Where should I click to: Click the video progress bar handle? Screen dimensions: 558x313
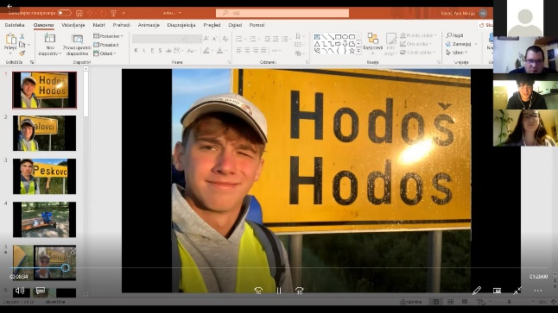point(65,267)
